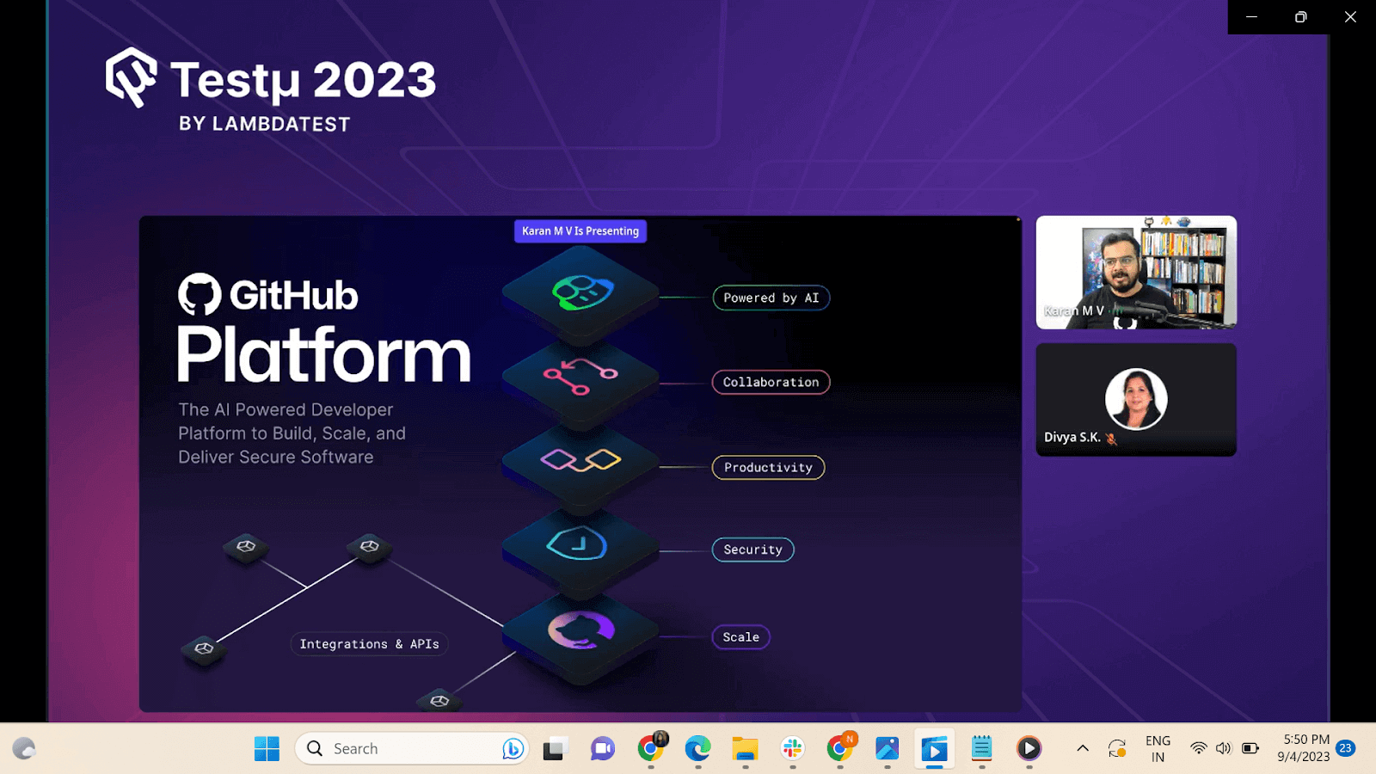This screenshot has height=774, width=1376.
Task: Click the taskbar Search box
Action: (411, 749)
